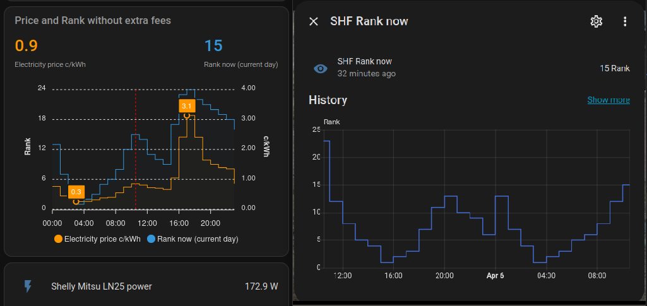The width and height of the screenshot is (647, 306).
Task: Click the 0.9 electricity price value
Action: [x=26, y=46]
